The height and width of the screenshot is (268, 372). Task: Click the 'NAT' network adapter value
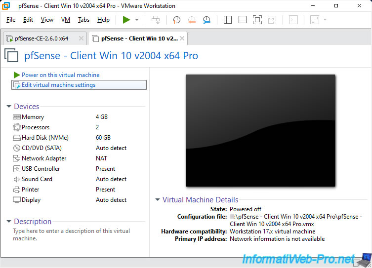[x=101, y=158]
